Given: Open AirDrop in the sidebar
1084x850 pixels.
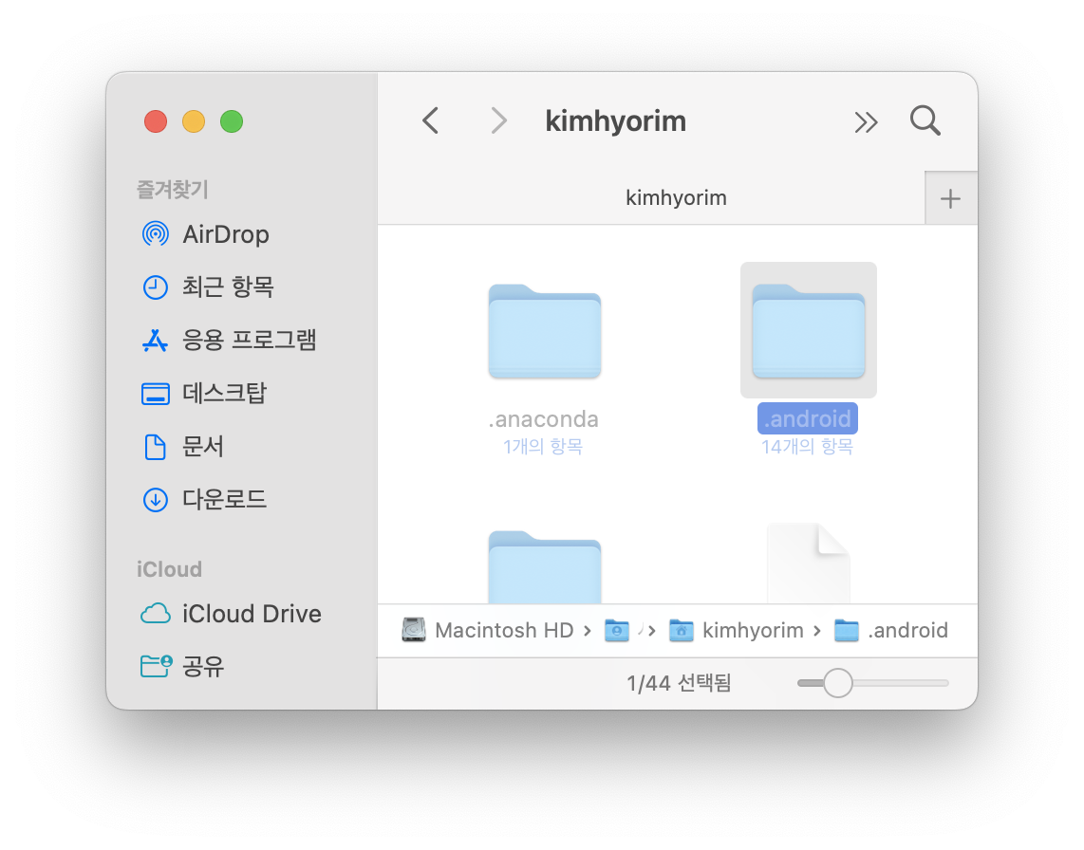Looking at the screenshot, I should coord(205,234).
